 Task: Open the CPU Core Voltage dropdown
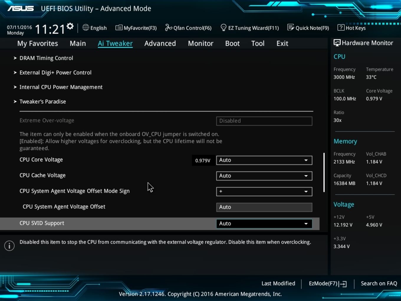coord(264,160)
